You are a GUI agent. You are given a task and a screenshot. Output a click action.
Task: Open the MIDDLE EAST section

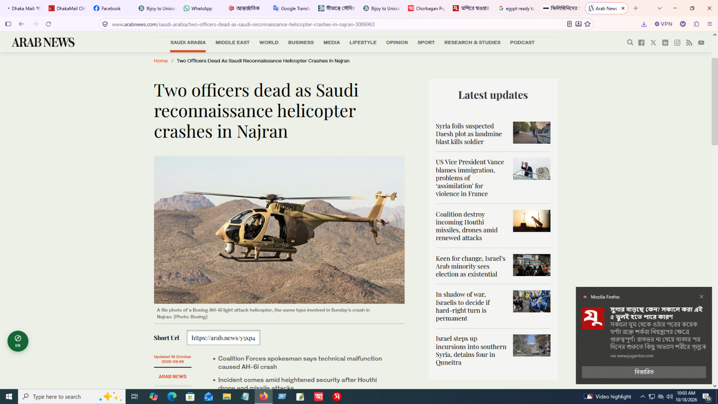coord(232,43)
